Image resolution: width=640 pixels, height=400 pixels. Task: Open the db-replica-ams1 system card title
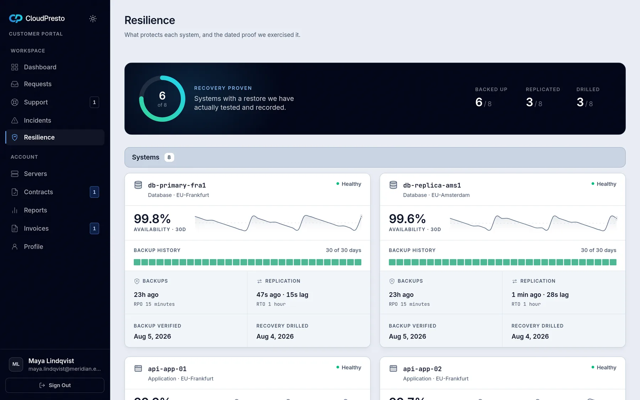[432, 185]
